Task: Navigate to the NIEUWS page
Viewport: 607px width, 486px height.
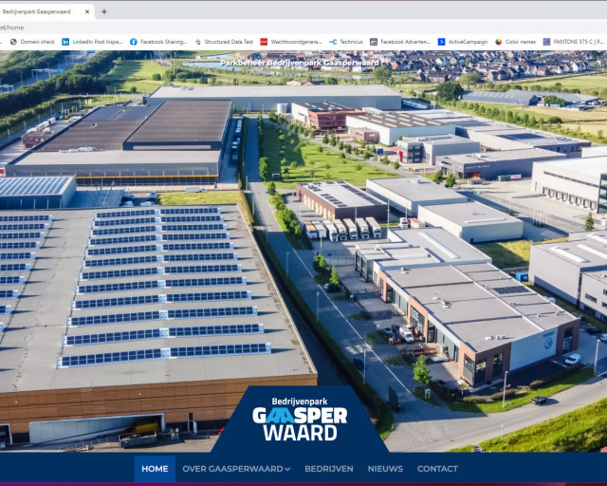Action: tap(385, 469)
